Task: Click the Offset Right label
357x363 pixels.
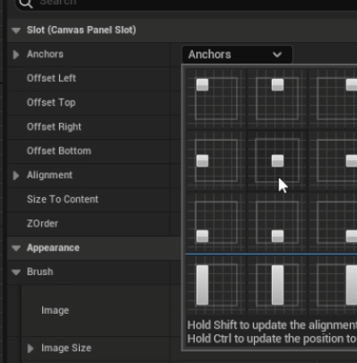Action: (x=54, y=126)
